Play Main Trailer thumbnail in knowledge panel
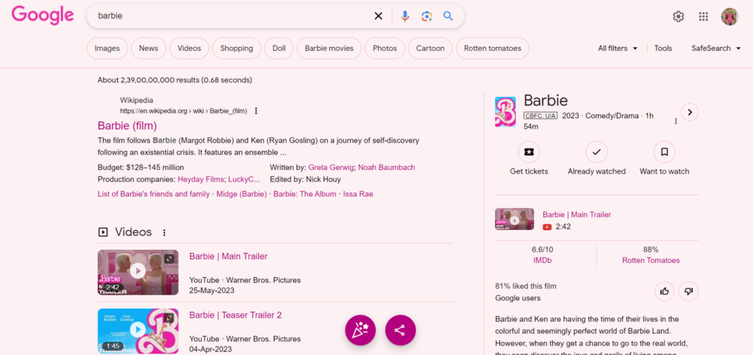Viewport: 753px width, 355px height. tap(514, 219)
